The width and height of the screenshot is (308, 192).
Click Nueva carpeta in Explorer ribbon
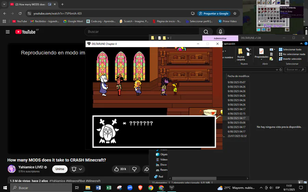[x=241, y=55]
